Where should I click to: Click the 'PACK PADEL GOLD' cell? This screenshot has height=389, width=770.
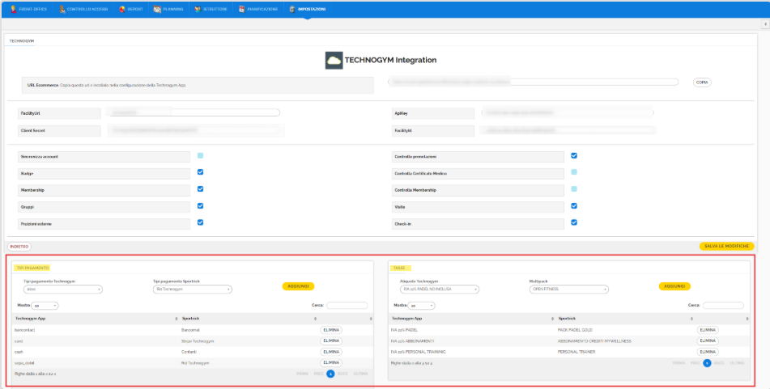click(x=575, y=330)
